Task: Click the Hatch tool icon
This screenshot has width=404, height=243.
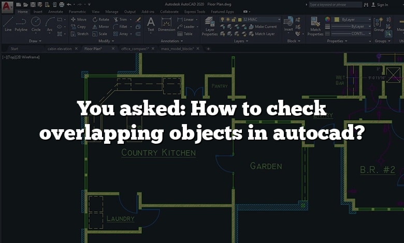Action: click(60, 34)
